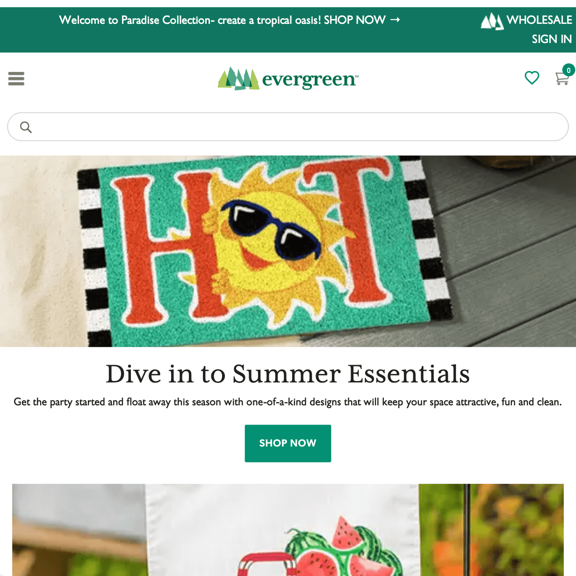Screen dimensions: 576x576
Task: Open the hamburger navigation menu
Action: [16, 79]
